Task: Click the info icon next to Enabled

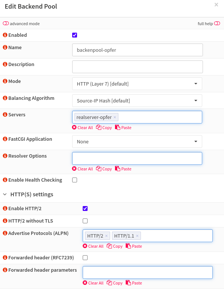Action: click(5, 35)
